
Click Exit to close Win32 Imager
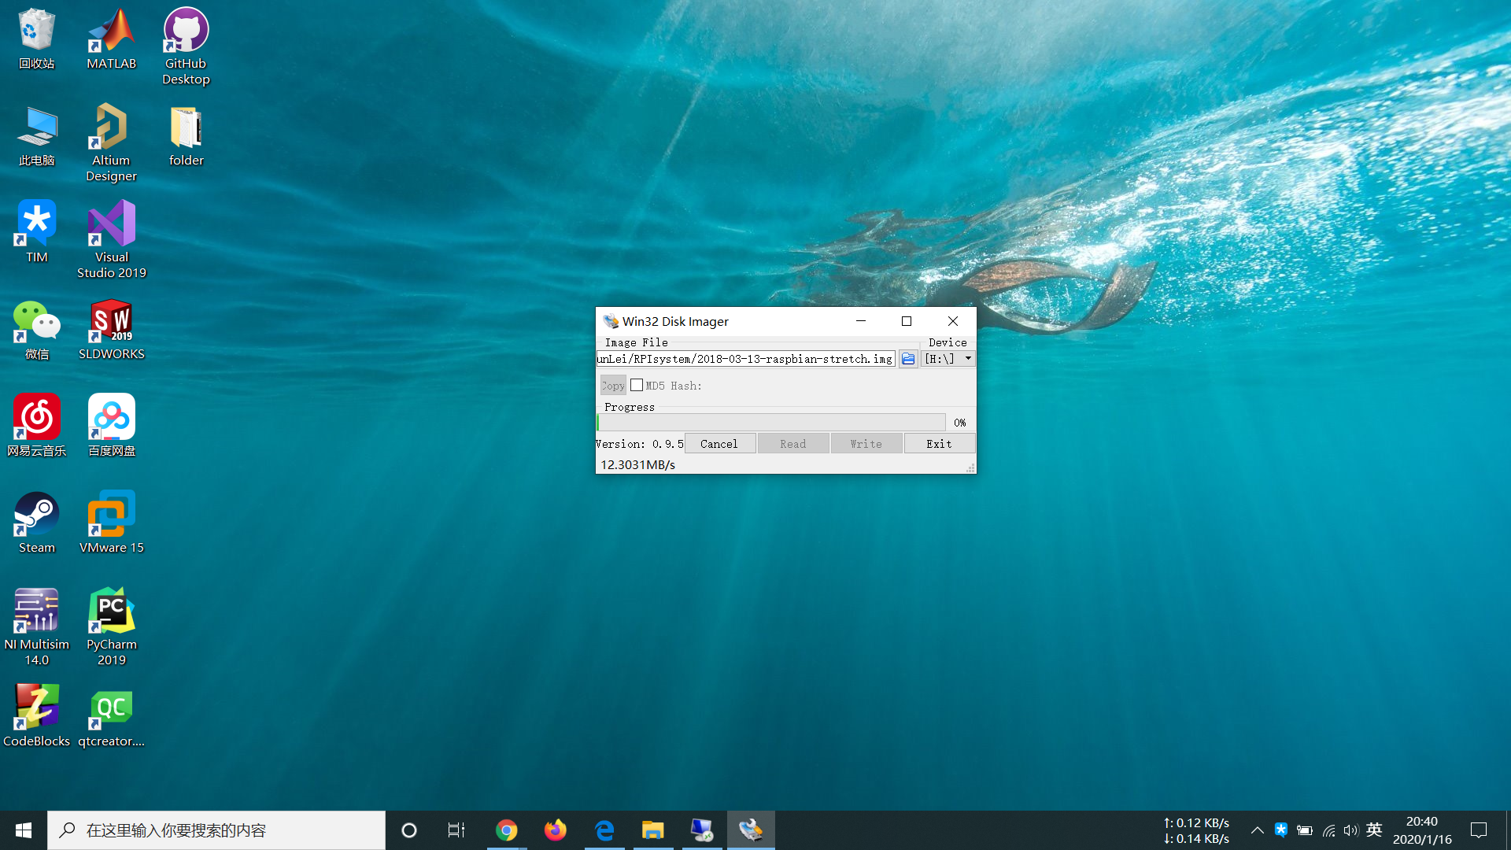click(938, 443)
